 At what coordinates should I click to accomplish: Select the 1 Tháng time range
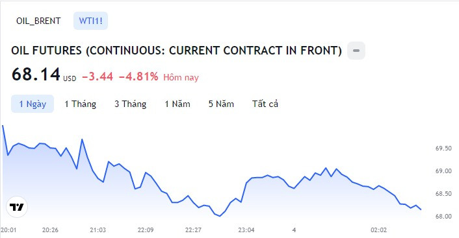point(80,104)
